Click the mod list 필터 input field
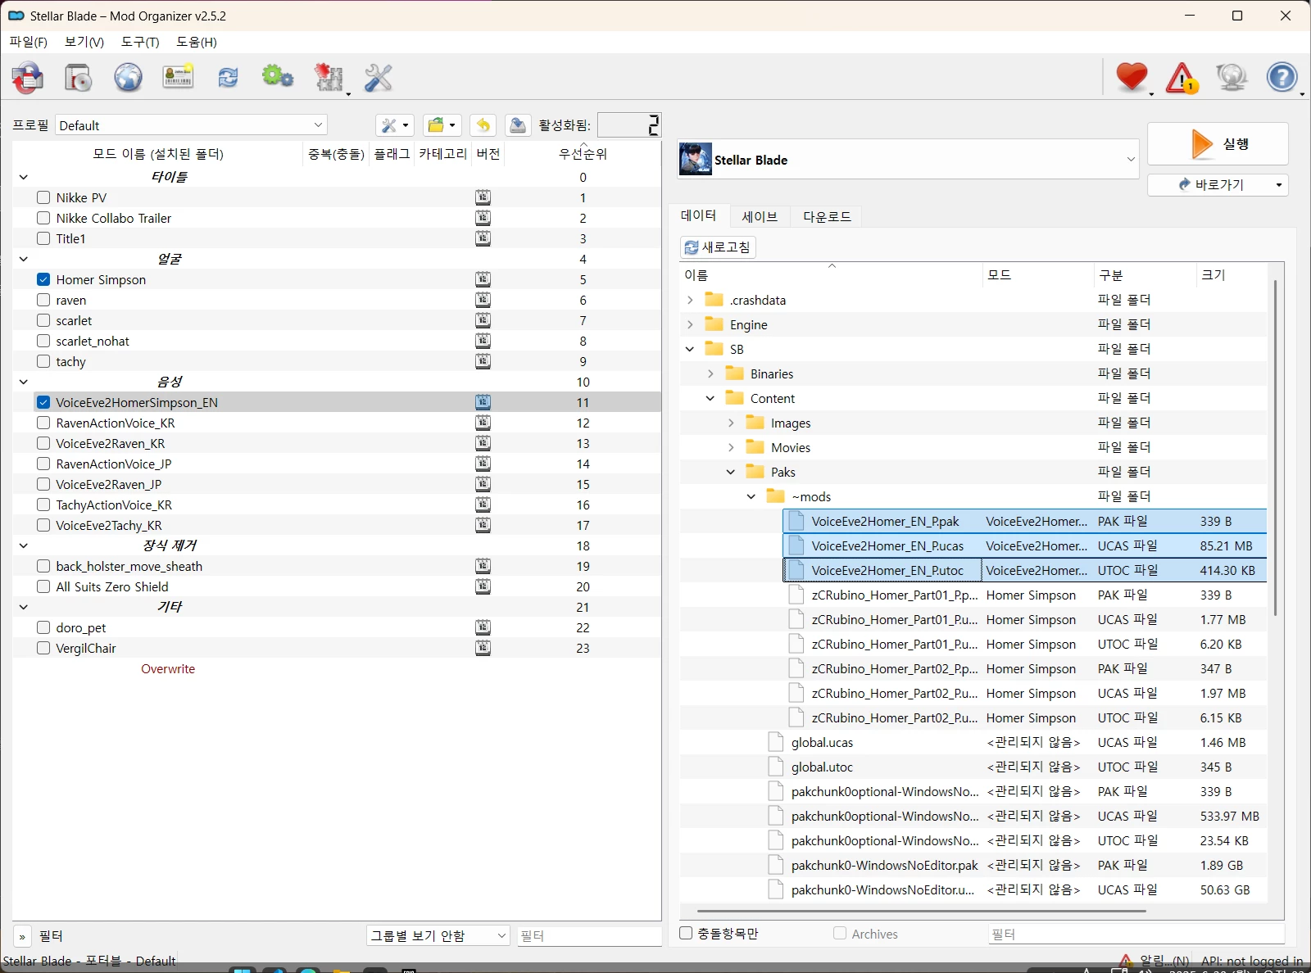The height and width of the screenshot is (973, 1311). (588, 935)
